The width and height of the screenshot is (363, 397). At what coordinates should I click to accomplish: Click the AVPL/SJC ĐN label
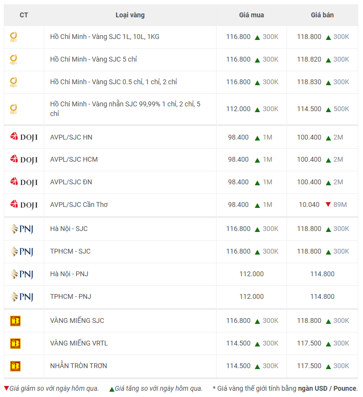pos(71,182)
